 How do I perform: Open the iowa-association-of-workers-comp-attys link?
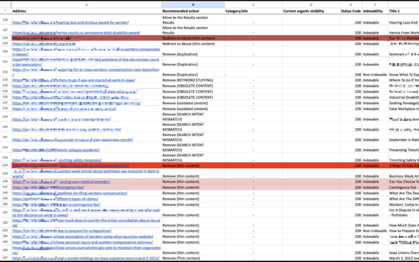[x=83, y=237]
